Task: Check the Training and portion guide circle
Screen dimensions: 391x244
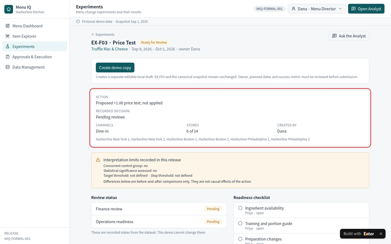Action: point(240,223)
